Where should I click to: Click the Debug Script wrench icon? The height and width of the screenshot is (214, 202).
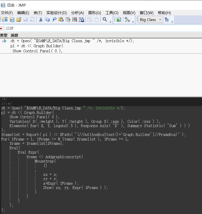(127, 19)
